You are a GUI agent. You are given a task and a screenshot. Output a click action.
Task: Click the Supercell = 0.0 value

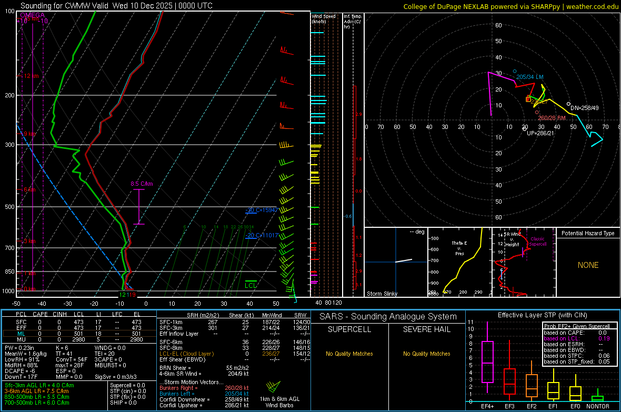[x=127, y=385]
